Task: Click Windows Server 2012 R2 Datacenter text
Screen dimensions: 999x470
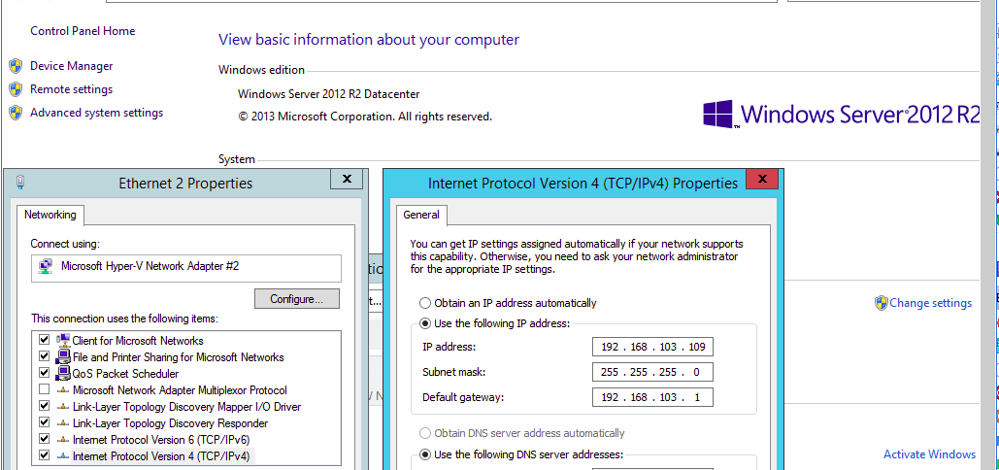Action: (x=329, y=94)
